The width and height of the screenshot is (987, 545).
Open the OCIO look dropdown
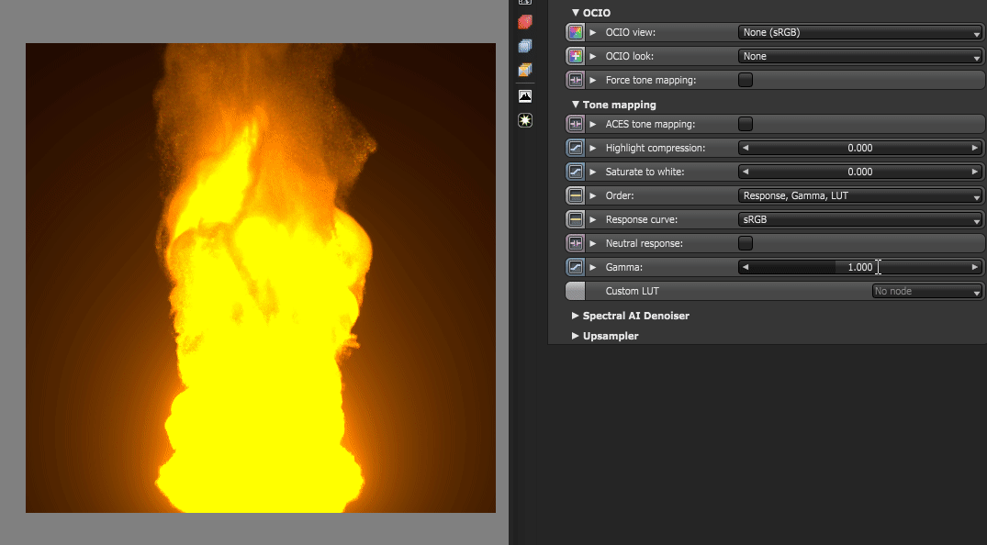click(860, 56)
